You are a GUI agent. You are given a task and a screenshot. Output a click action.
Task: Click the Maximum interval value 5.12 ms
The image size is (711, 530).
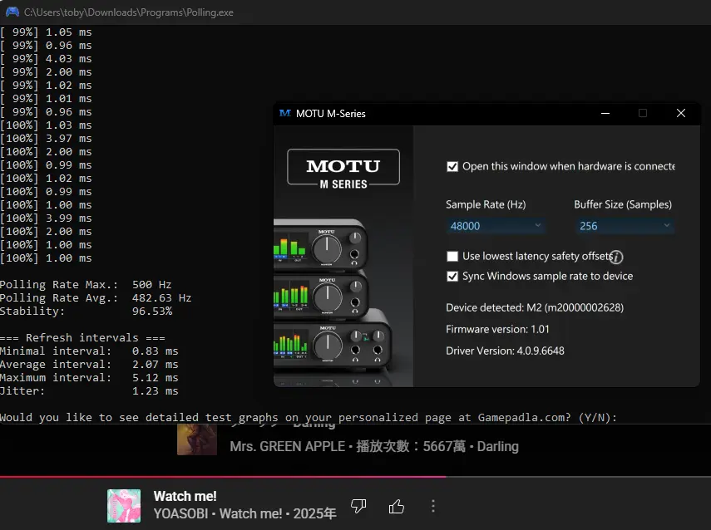click(x=155, y=377)
